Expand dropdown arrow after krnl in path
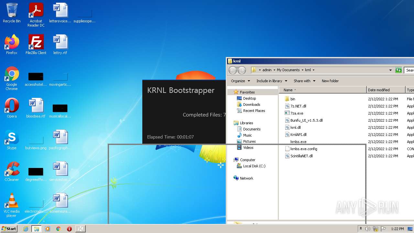 313,70
